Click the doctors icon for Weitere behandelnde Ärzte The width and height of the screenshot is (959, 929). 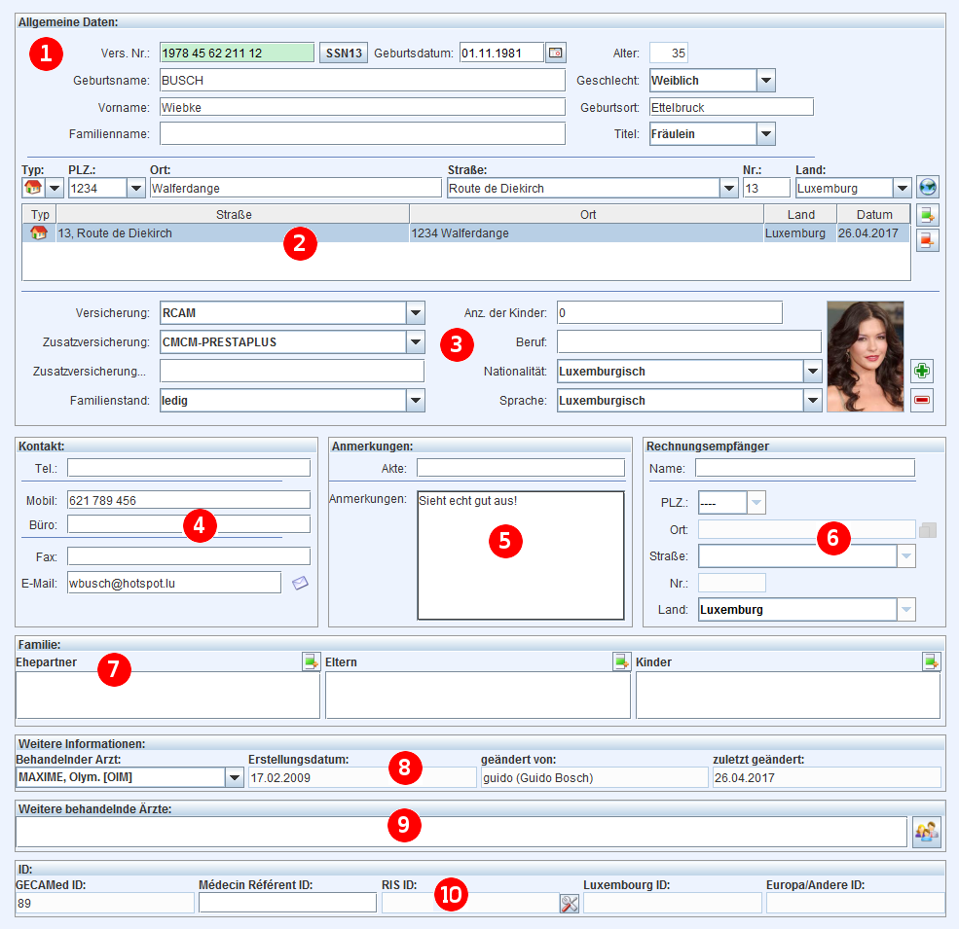tap(926, 832)
